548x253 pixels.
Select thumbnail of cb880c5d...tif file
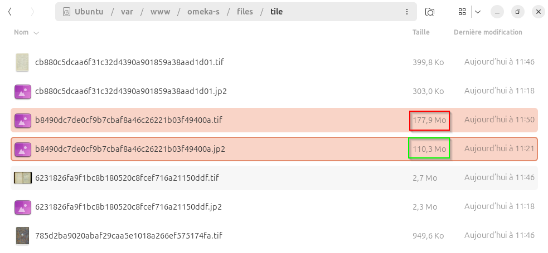tap(22, 62)
